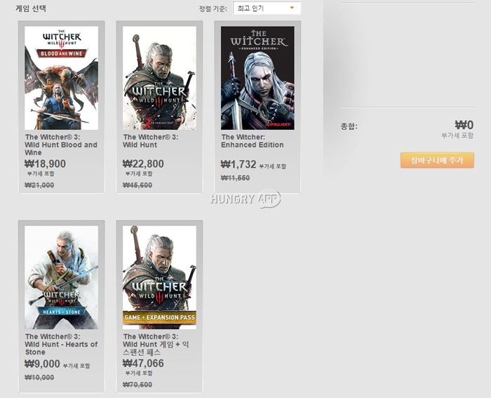Select the ₩1,732 Enhanced Edition price
This screenshot has width=491, height=398.
(238, 164)
